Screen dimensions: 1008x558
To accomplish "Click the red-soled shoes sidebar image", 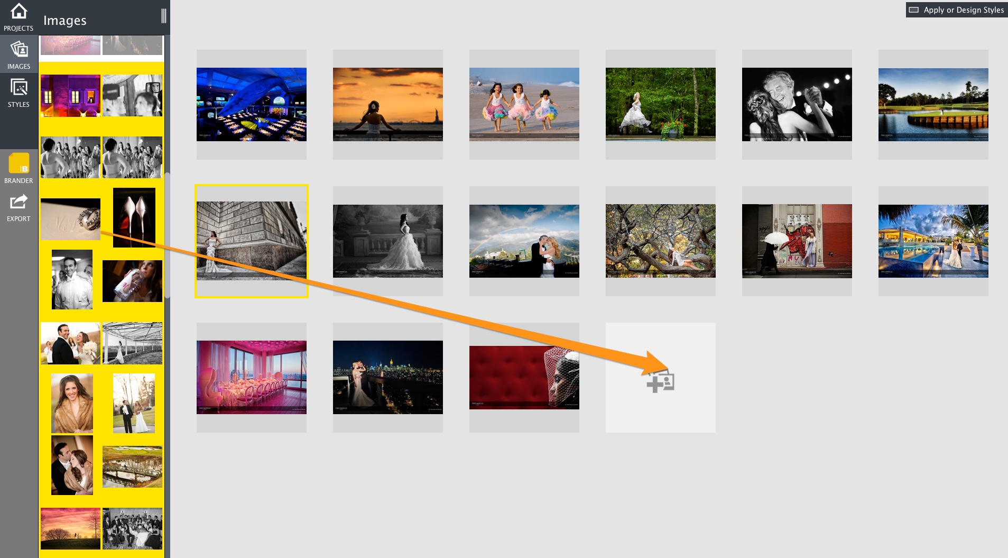I will (134, 217).
